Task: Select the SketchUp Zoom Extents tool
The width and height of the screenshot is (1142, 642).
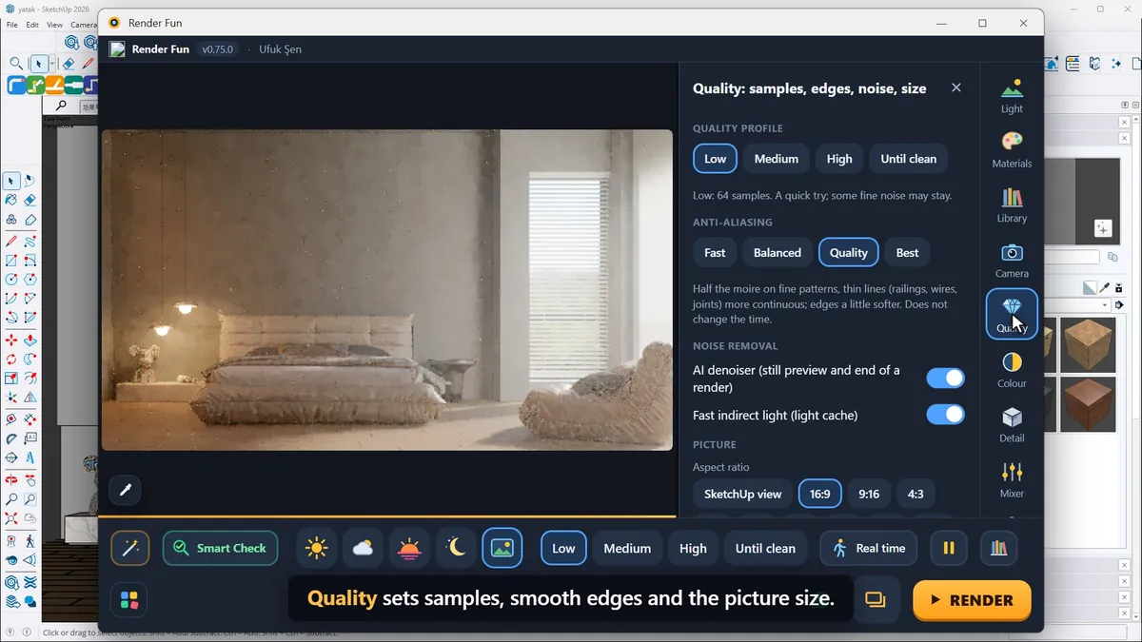Action: [x=10, y=519]
